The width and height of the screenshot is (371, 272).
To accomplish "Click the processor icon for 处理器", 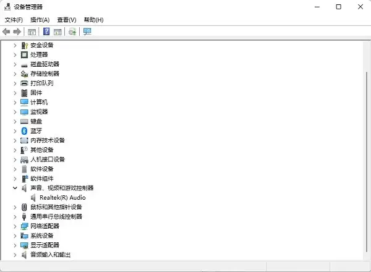I will (25, 54).
